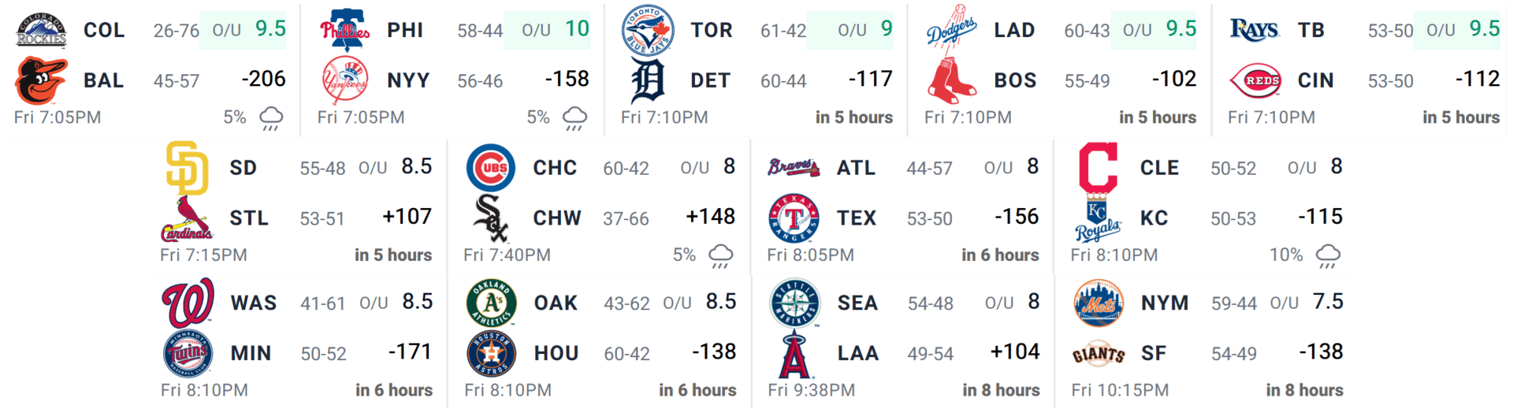
Task: Click the -117 moneyline for DET
Action: pos(871,79)
